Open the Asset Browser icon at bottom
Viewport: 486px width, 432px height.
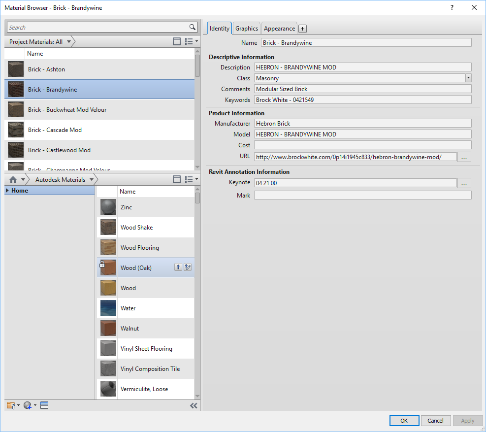pyautogui.click(x=44, y=405)
